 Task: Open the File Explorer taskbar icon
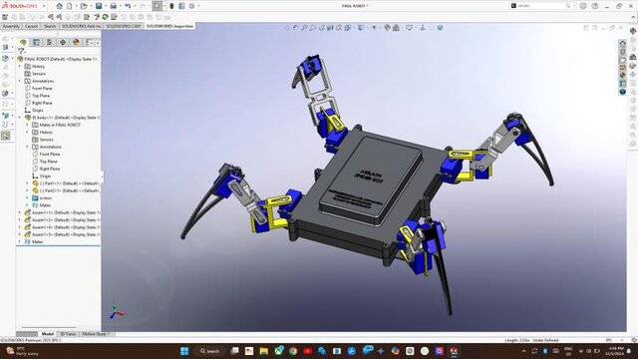point(263,351)
